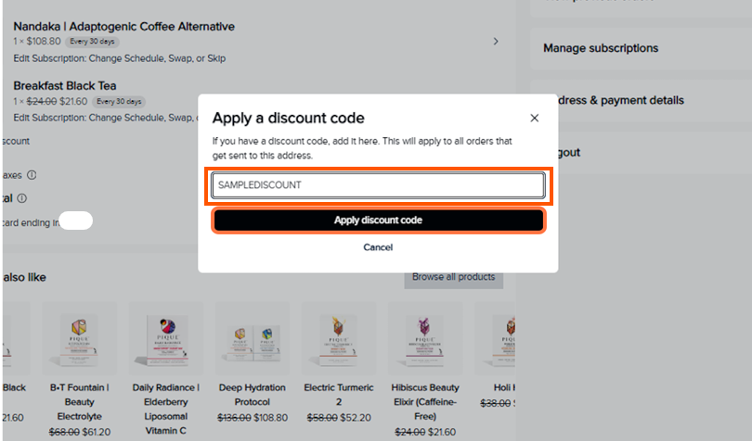This screenshot has height=441, width=752.
Task: Click the info icon beside total
Action: point(21,198)
